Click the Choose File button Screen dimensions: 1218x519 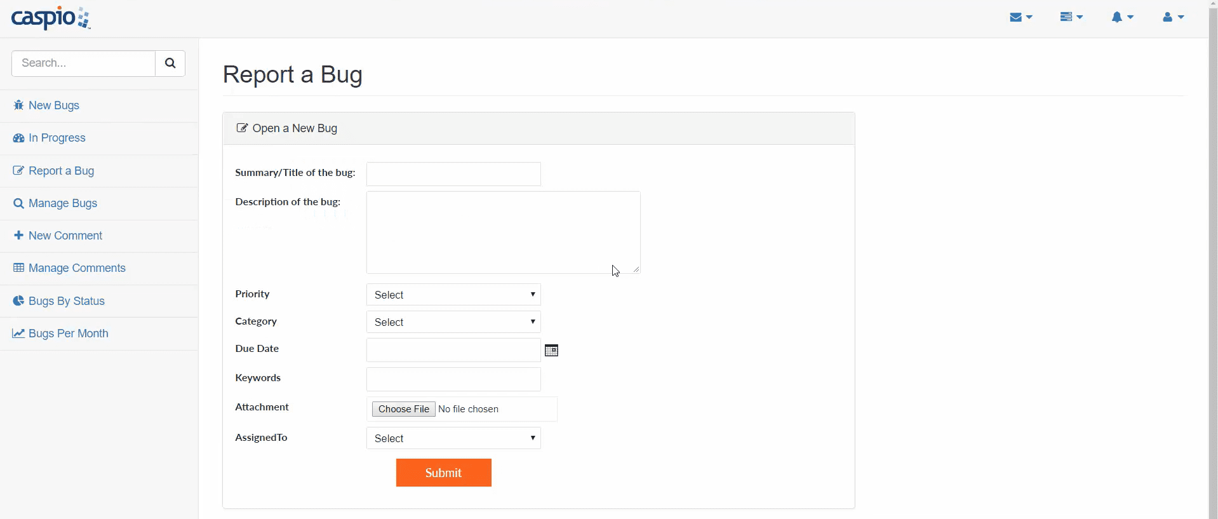[x=403, y=409]
